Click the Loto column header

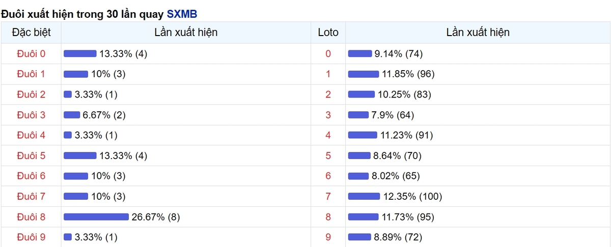tap(328, 33)
